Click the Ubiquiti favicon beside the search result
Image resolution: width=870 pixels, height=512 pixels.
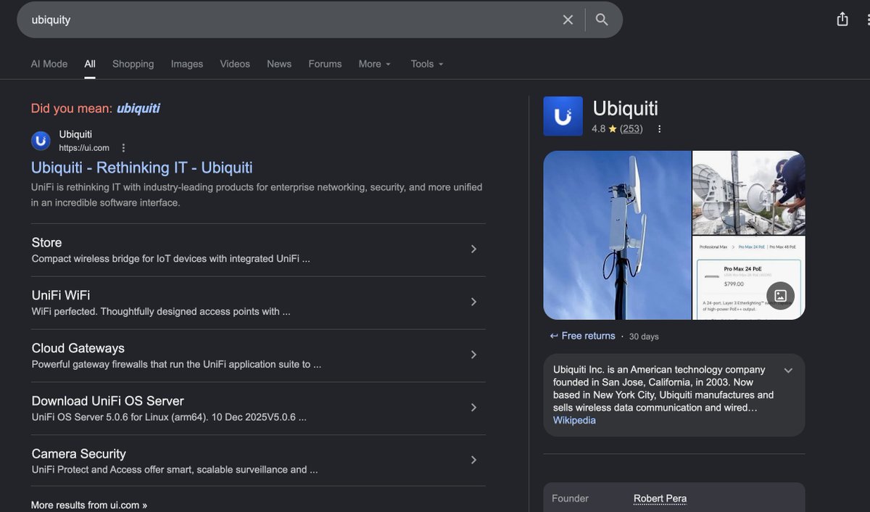click(41, 141)
